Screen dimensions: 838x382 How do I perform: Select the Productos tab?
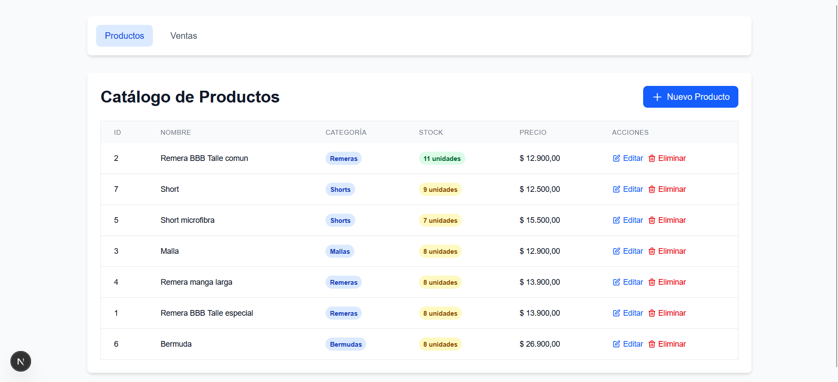click(125, 36)
